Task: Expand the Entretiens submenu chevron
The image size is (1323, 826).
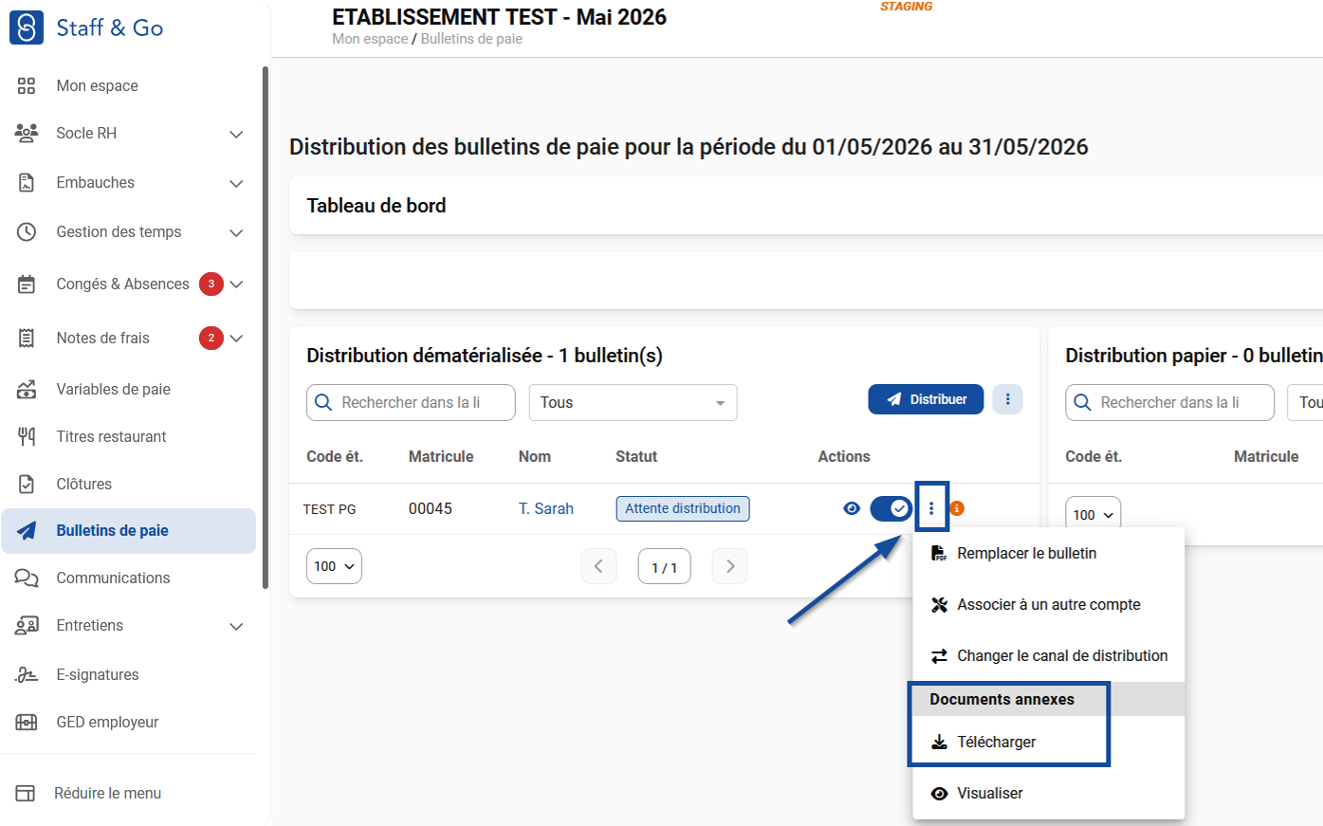Action: click(236, 626)
